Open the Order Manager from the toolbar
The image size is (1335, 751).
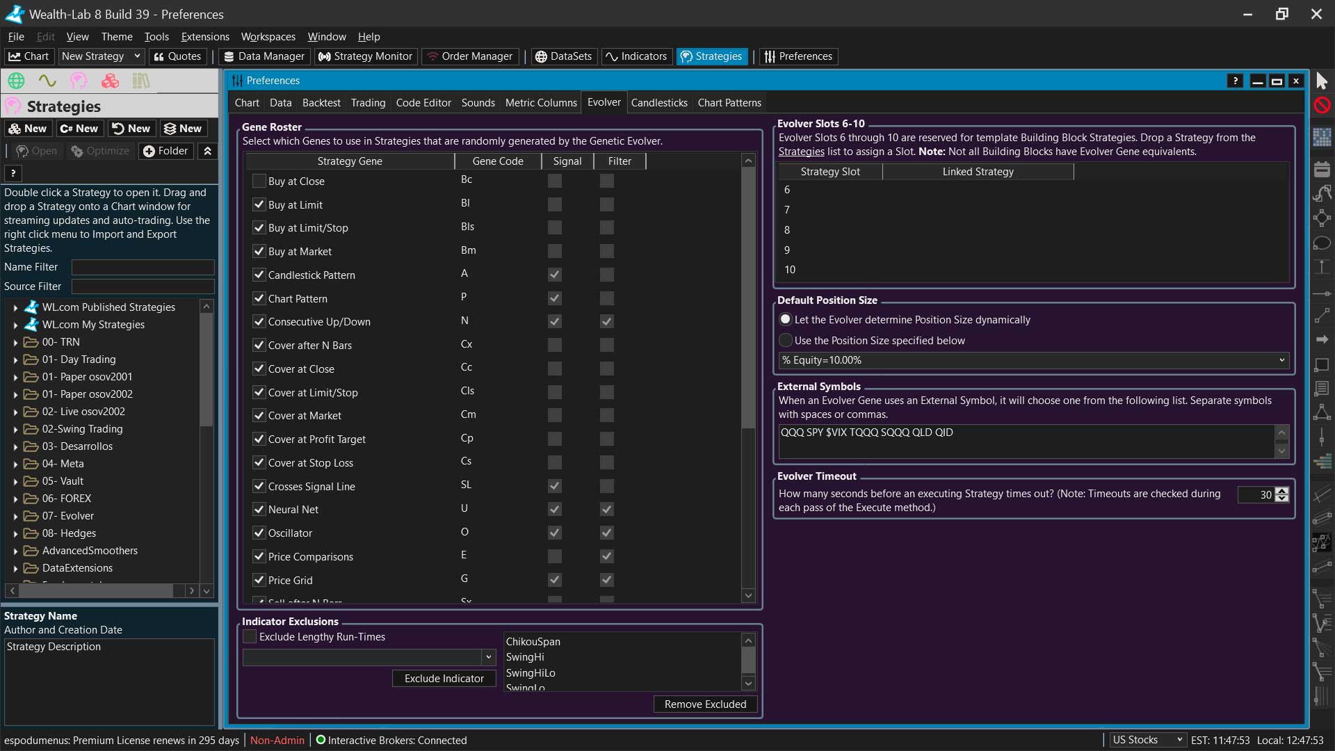(470, 56)
